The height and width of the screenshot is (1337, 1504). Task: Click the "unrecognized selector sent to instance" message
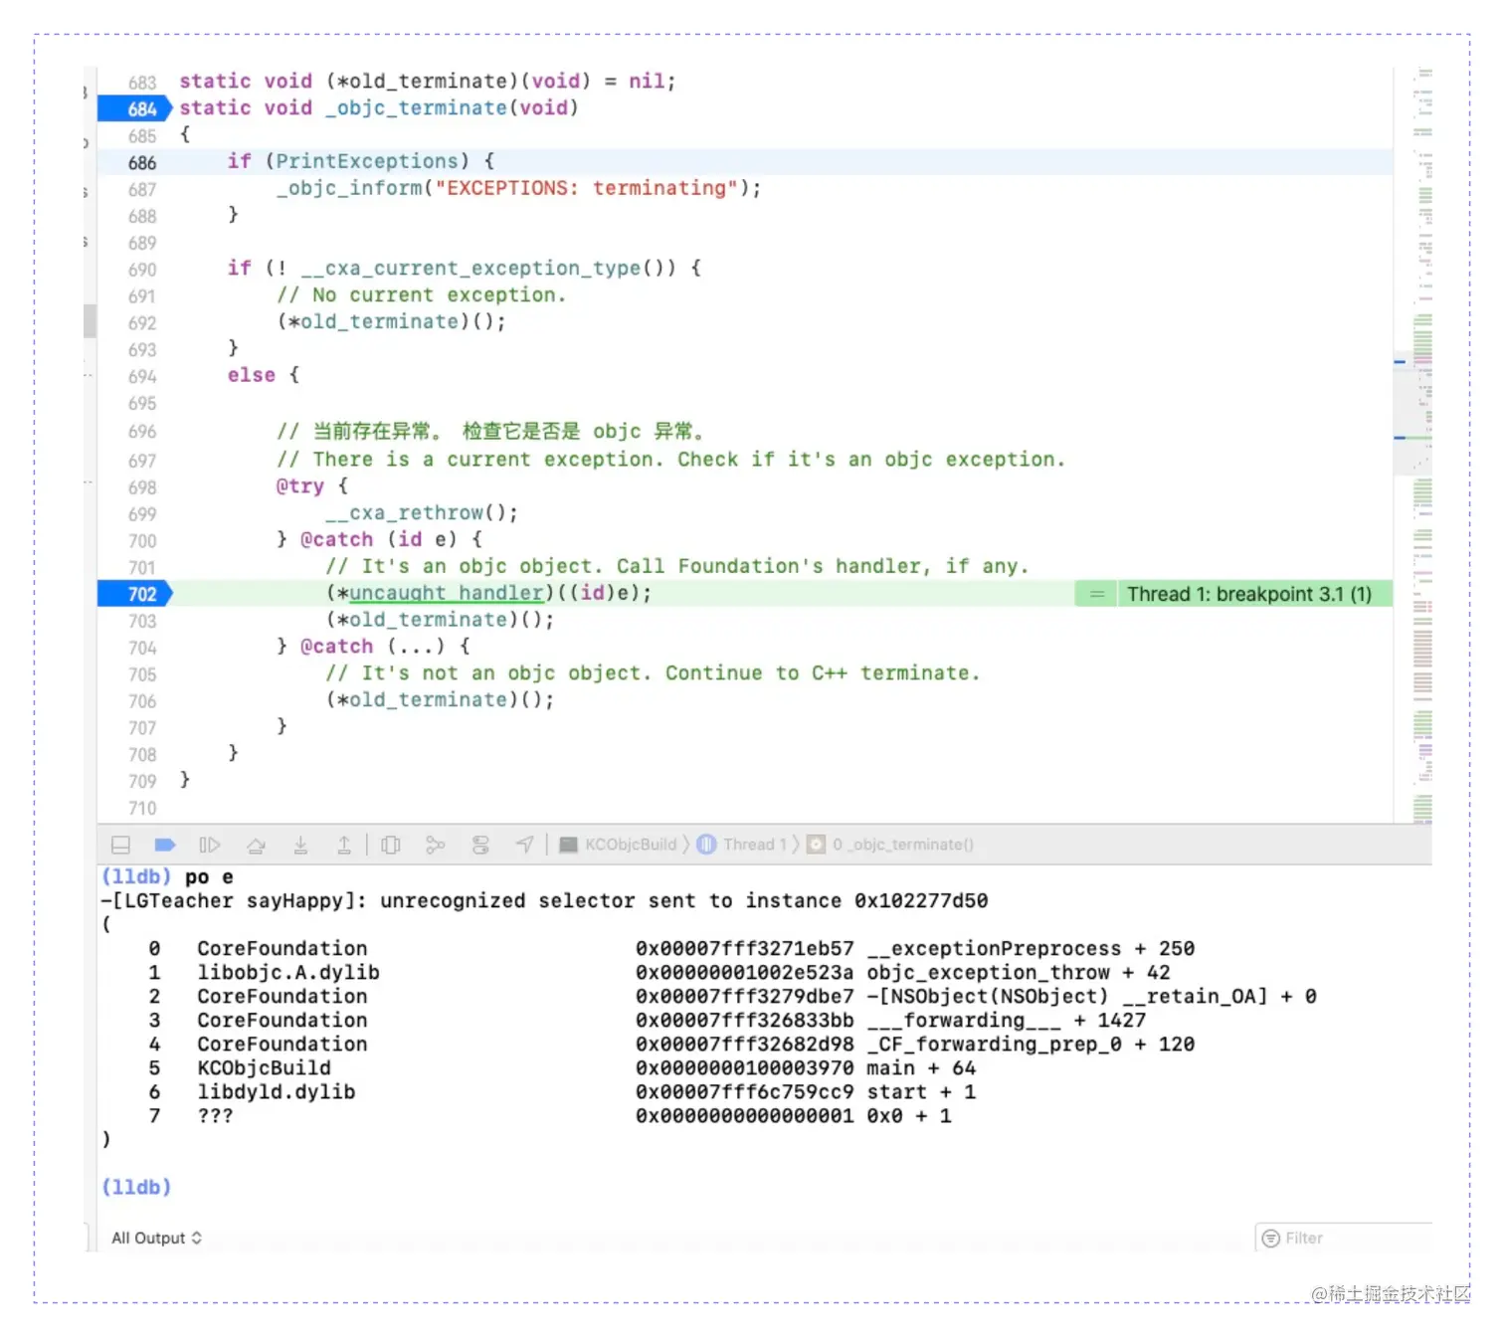[x=611, y=900]
